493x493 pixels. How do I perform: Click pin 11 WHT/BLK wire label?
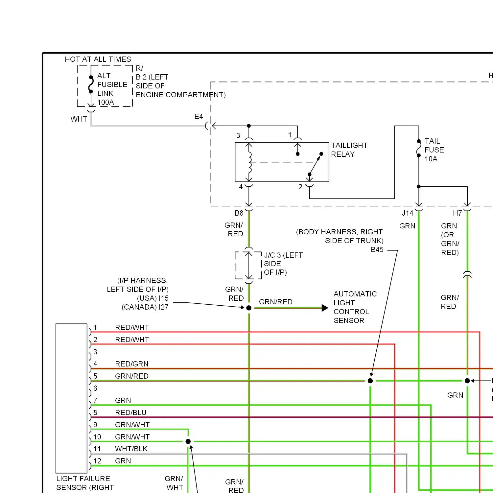click(131, 449)
